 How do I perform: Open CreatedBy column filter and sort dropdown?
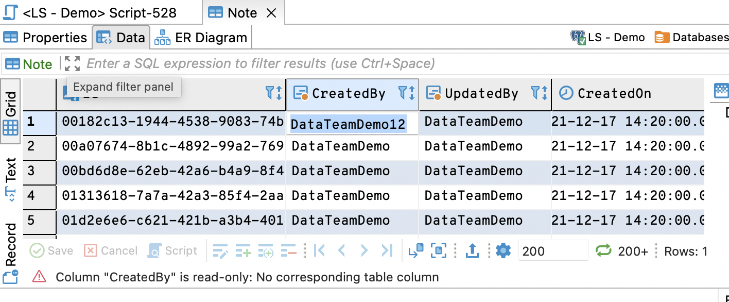[x=406, y=93]
